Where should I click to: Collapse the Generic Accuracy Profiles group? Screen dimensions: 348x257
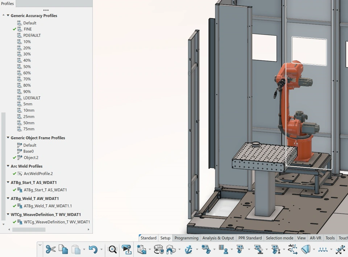[x=8, y=16]
